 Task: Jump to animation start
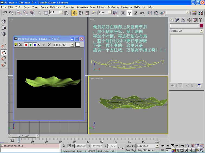162,146
